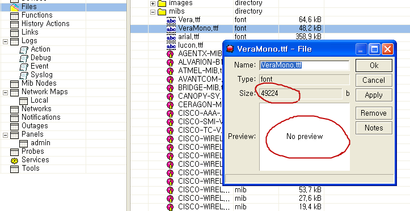Screen dimensions: 410x211
Task: Click the AGENTX-MIB file icon
Action: coord(170,54)
